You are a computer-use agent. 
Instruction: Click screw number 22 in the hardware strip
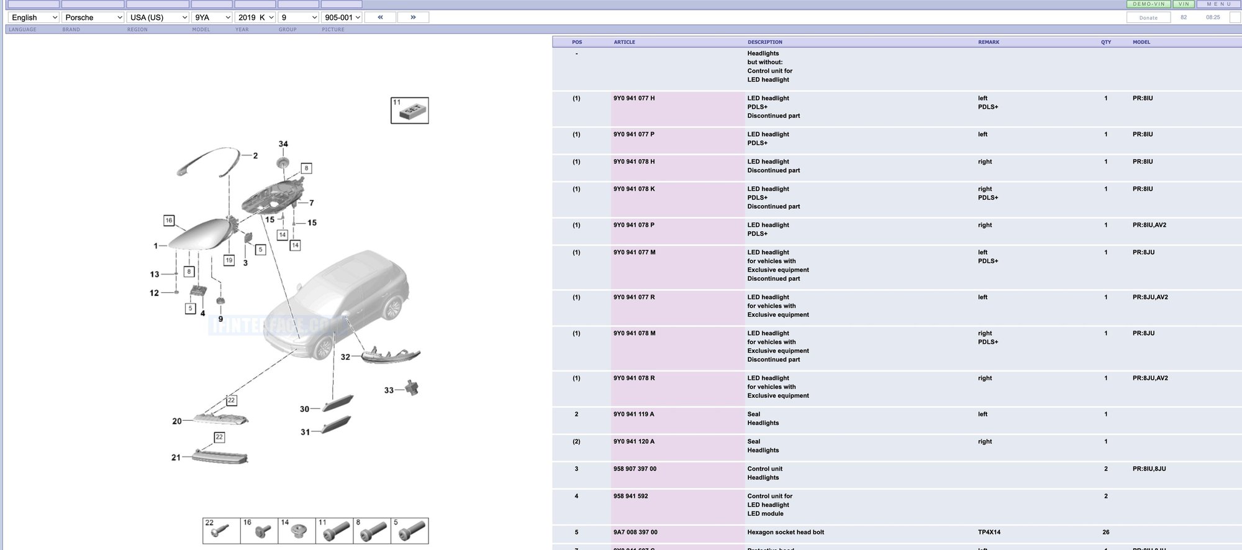pyautogui.click(x=222, y=531)
